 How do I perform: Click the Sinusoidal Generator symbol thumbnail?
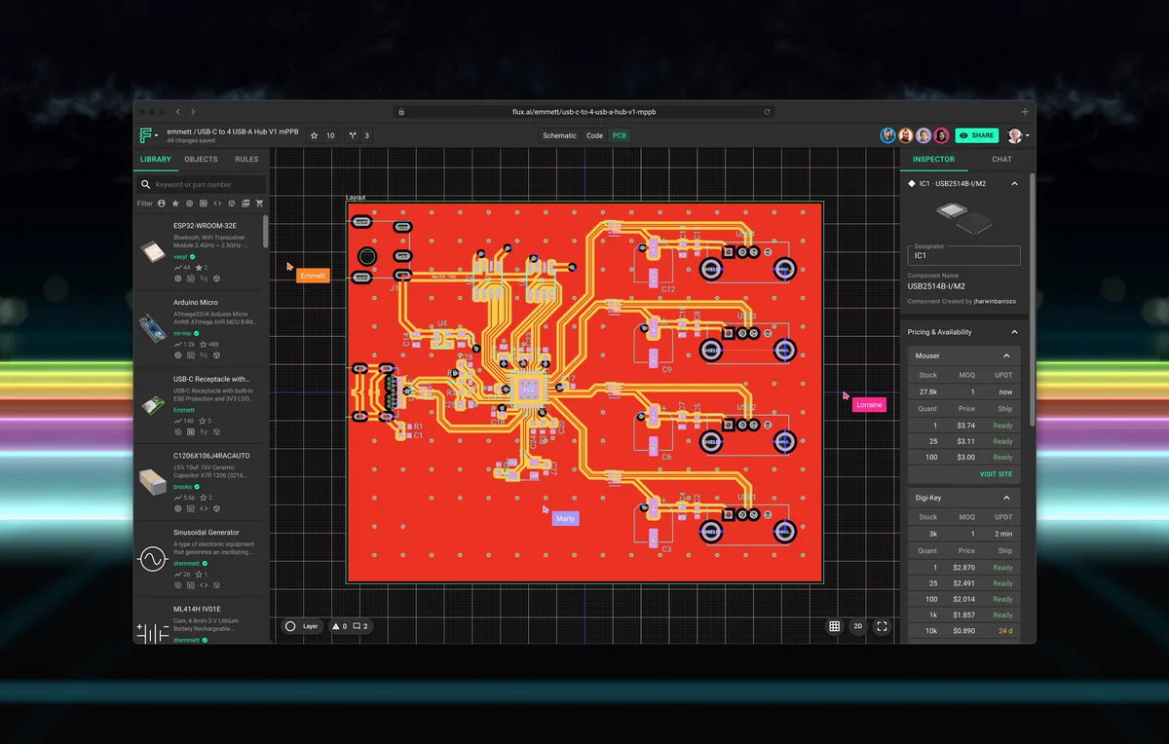(x=152, y=558)
